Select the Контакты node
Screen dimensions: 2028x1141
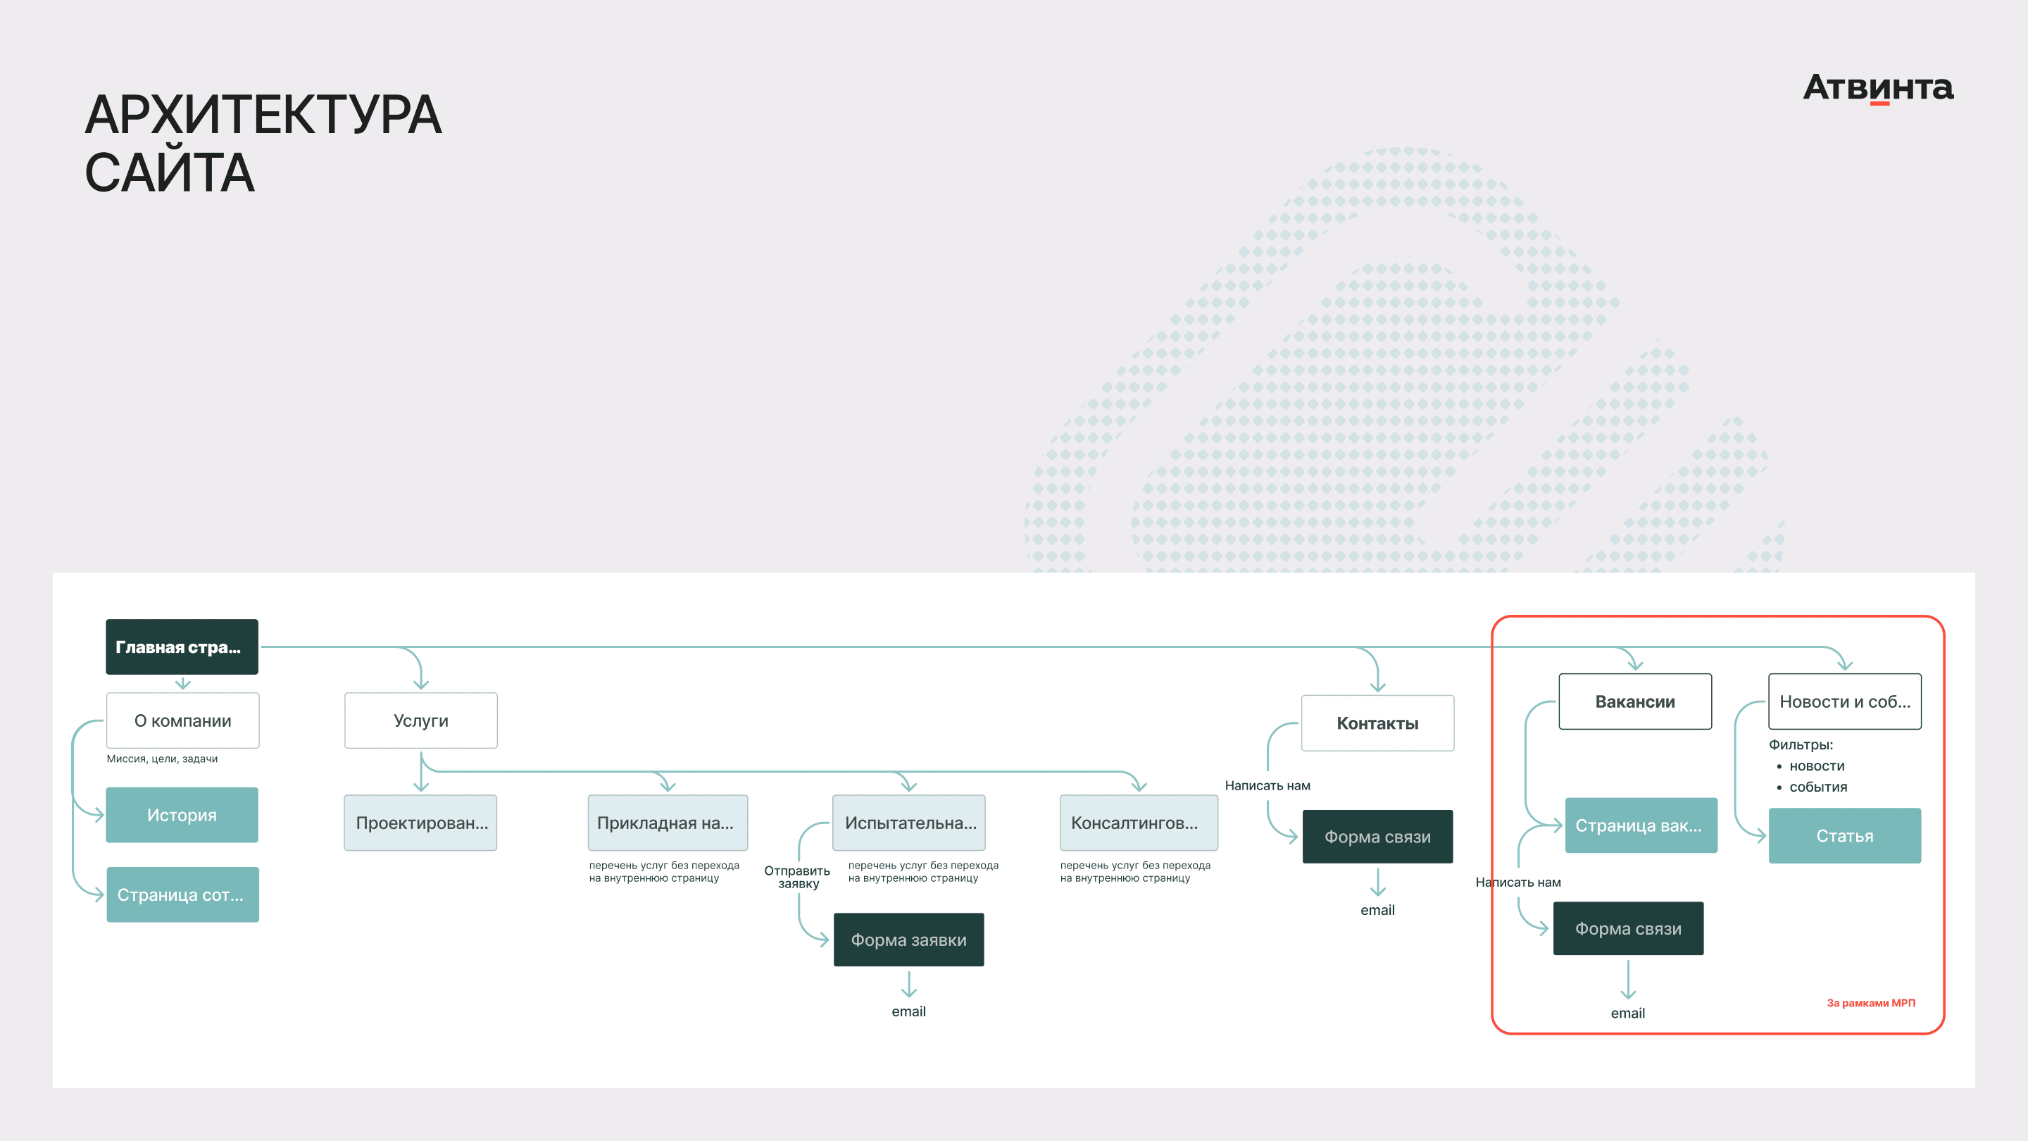(1378, 723)
